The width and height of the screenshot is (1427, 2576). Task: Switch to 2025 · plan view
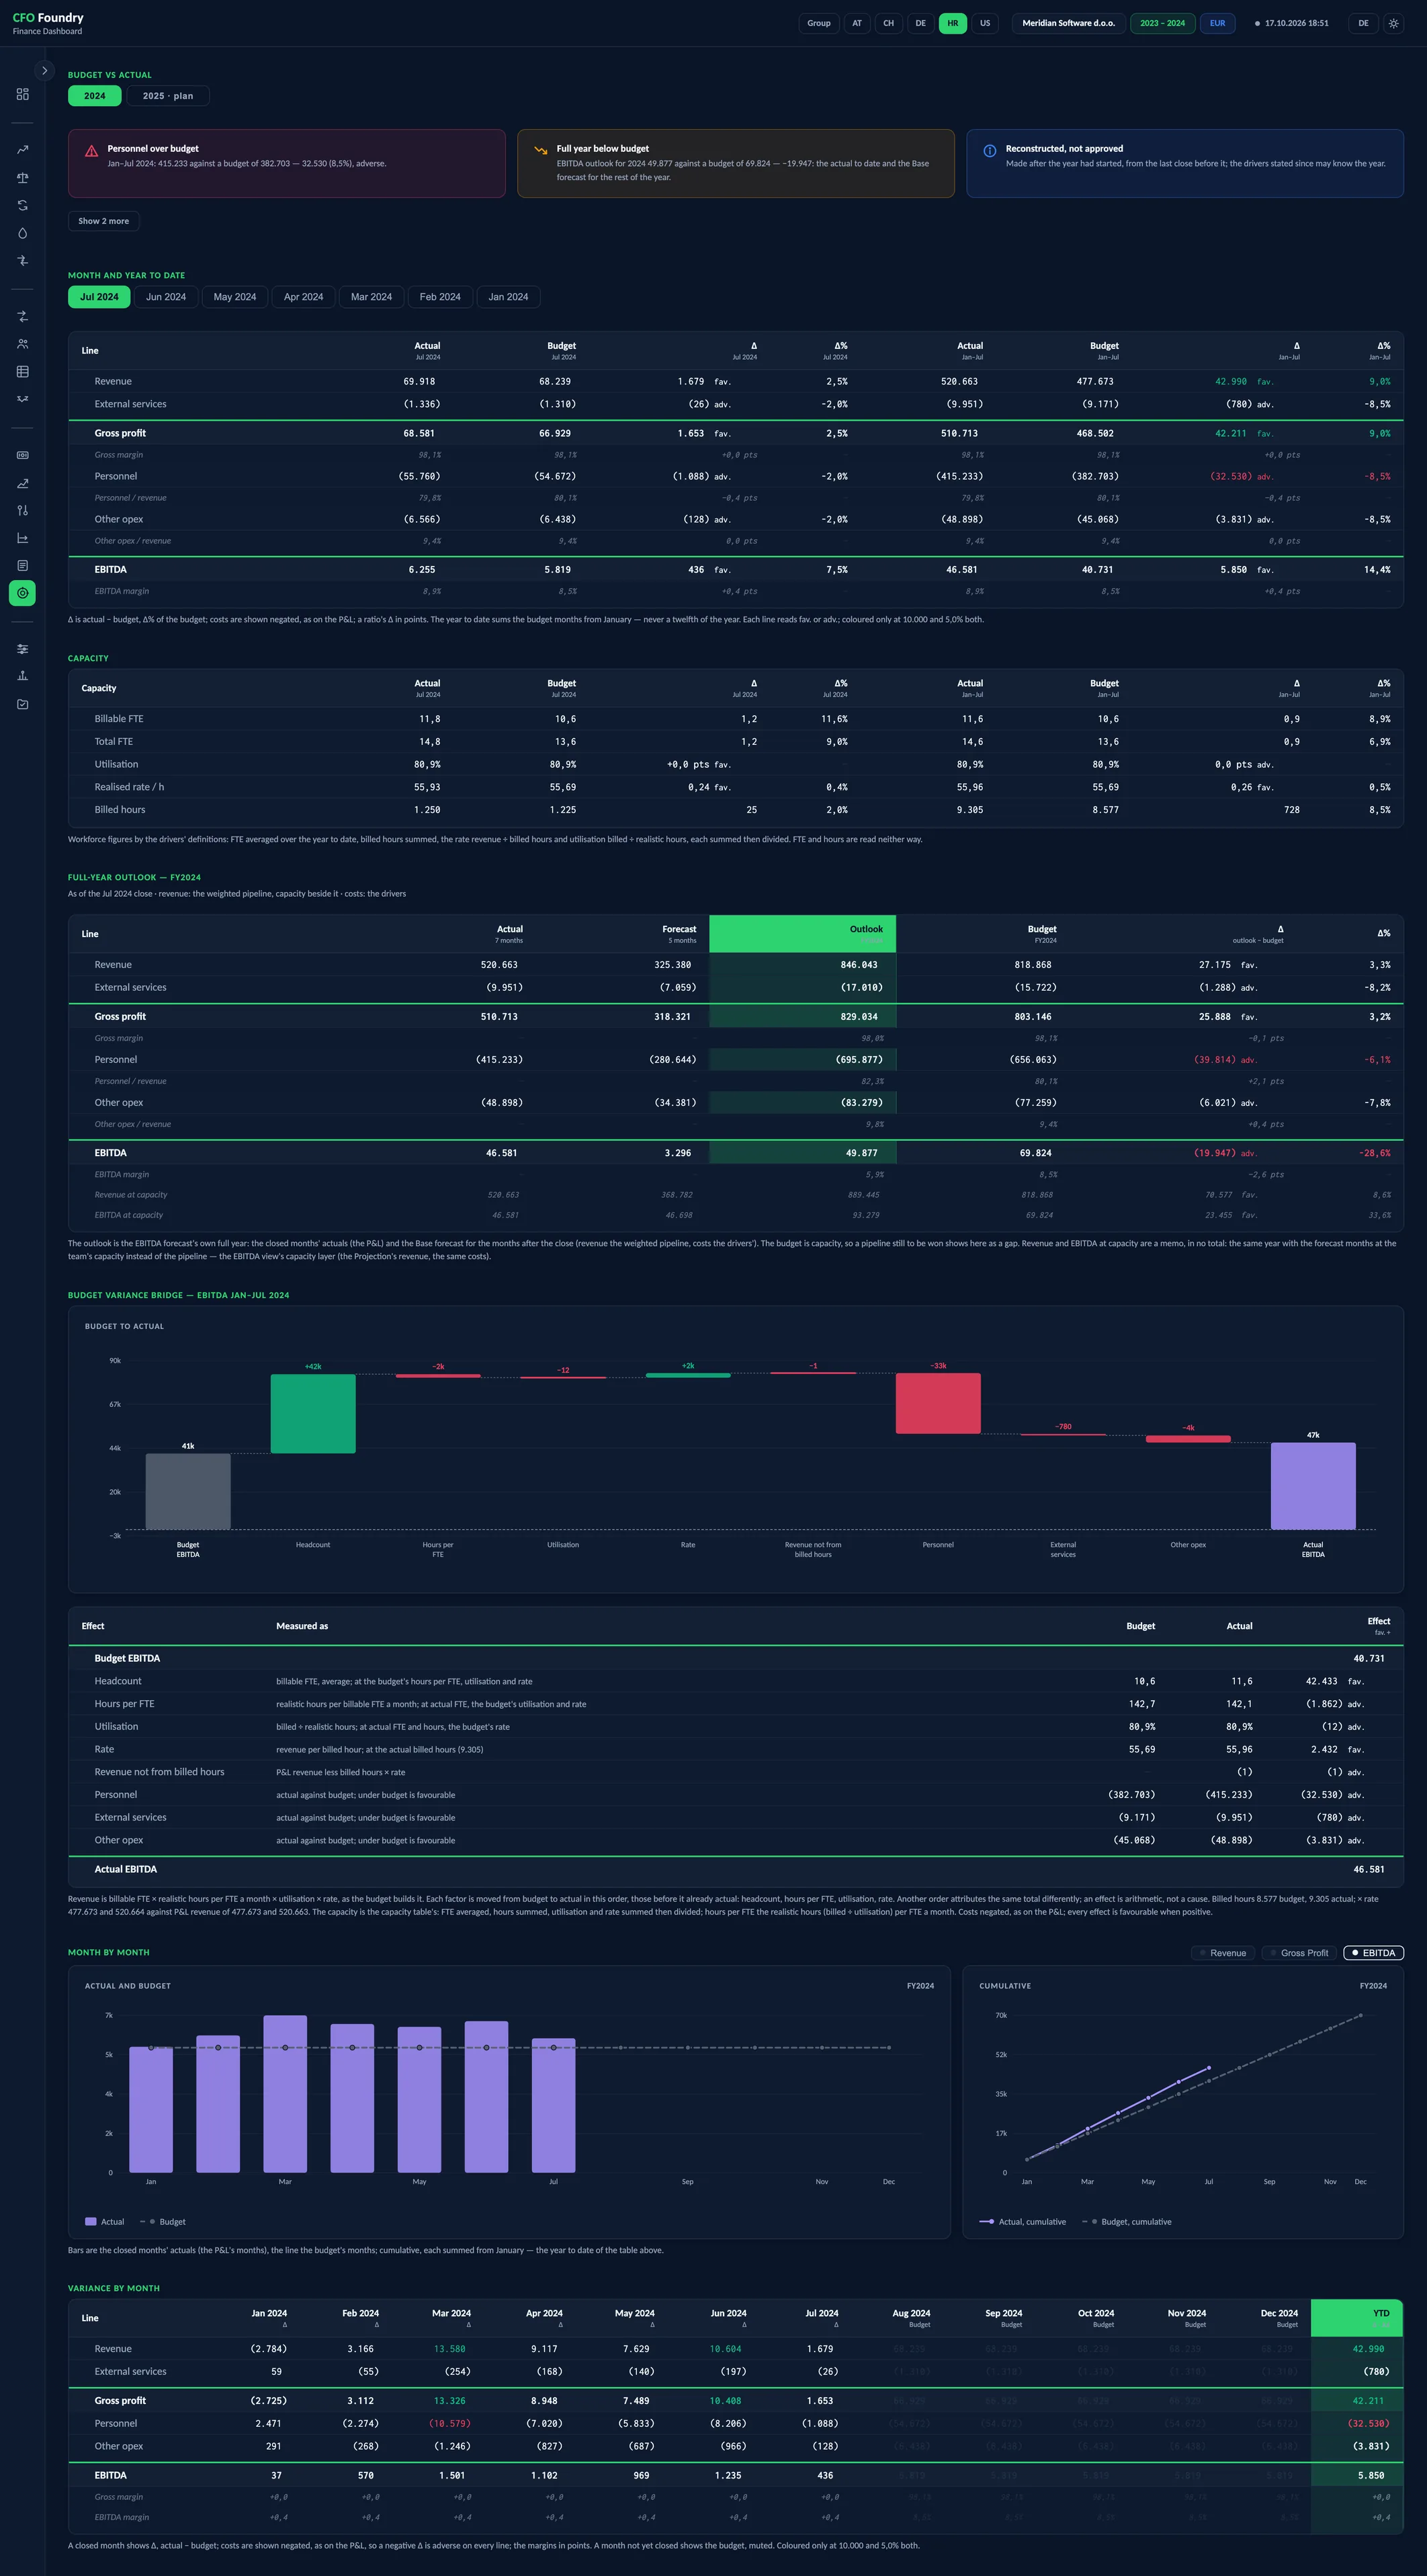(x=168, y=96)
